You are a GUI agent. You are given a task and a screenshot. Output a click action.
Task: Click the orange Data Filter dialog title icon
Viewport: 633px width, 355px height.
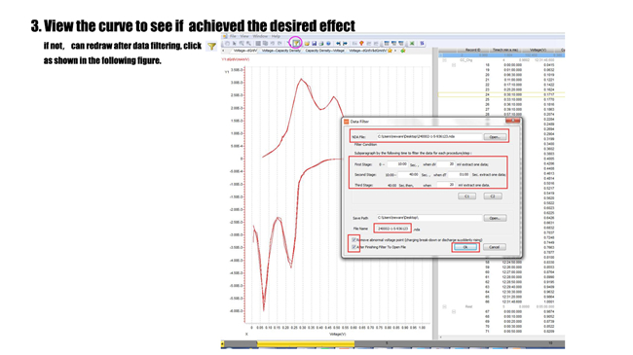click(x=347, y=122)
